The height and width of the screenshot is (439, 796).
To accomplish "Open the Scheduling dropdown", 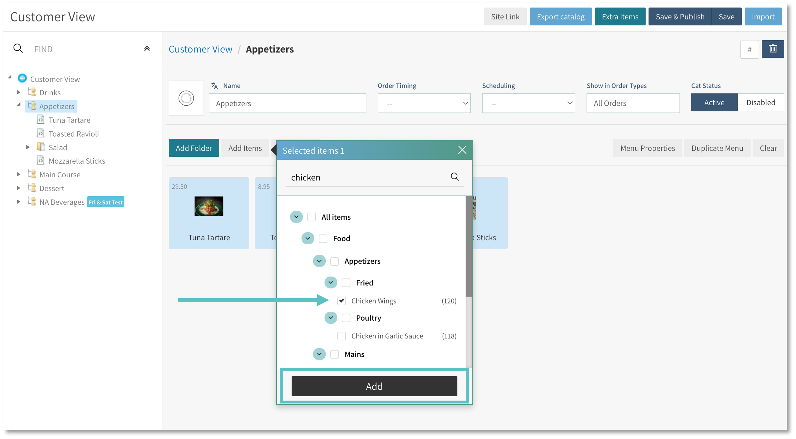I will (528, 103).
